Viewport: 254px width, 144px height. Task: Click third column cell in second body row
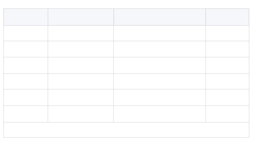tap(160, 49)
